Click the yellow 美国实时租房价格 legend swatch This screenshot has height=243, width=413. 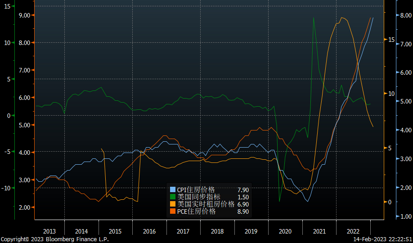(x=173, y=204)
